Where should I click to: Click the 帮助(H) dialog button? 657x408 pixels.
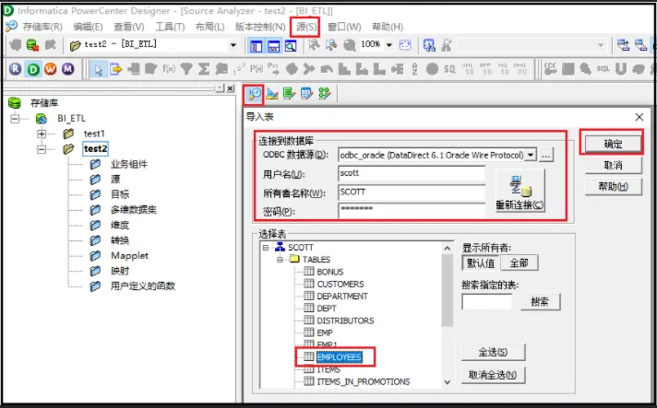point(613,187)
